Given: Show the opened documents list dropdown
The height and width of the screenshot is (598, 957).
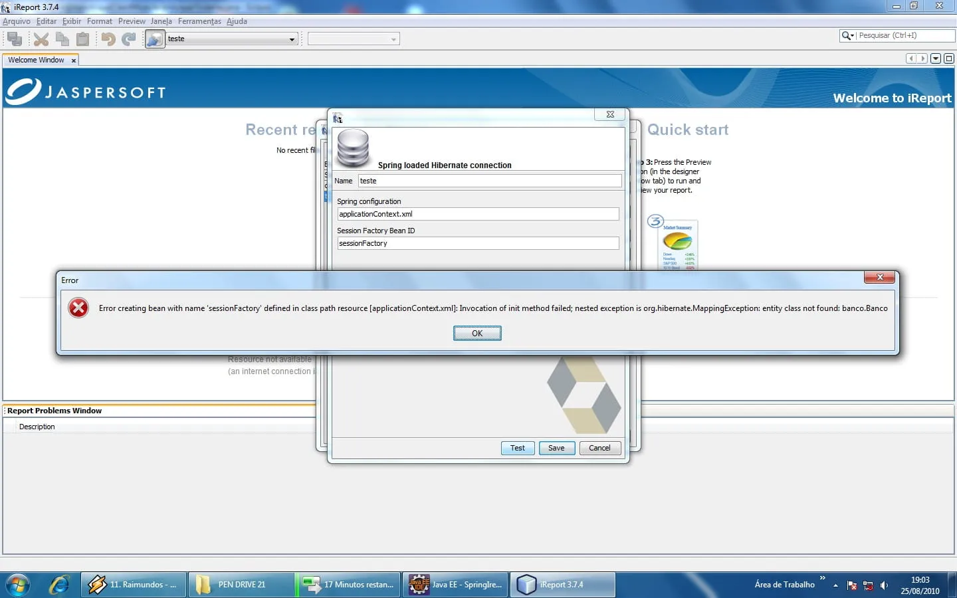Looking at the screenshot, I should pyautogui.click(x=936, y=58).
